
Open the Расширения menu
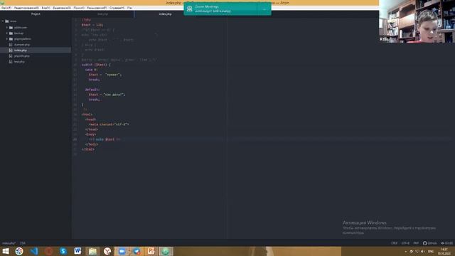tap(97, 8)
